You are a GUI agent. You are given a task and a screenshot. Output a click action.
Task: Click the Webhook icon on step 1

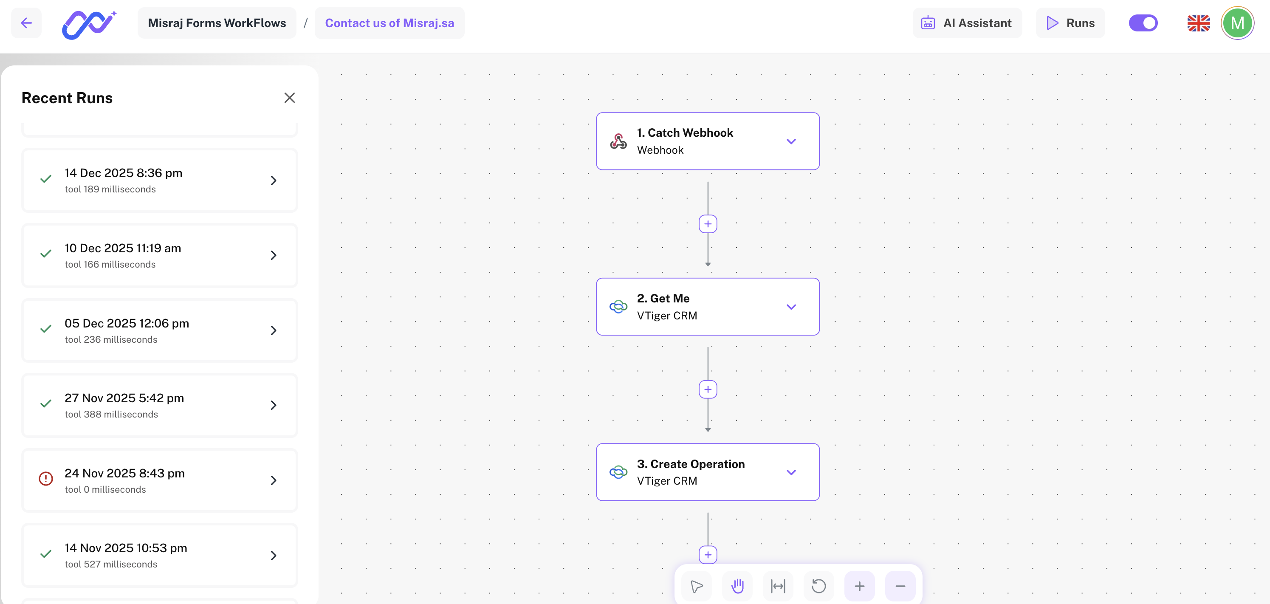[x=618, y=141]
